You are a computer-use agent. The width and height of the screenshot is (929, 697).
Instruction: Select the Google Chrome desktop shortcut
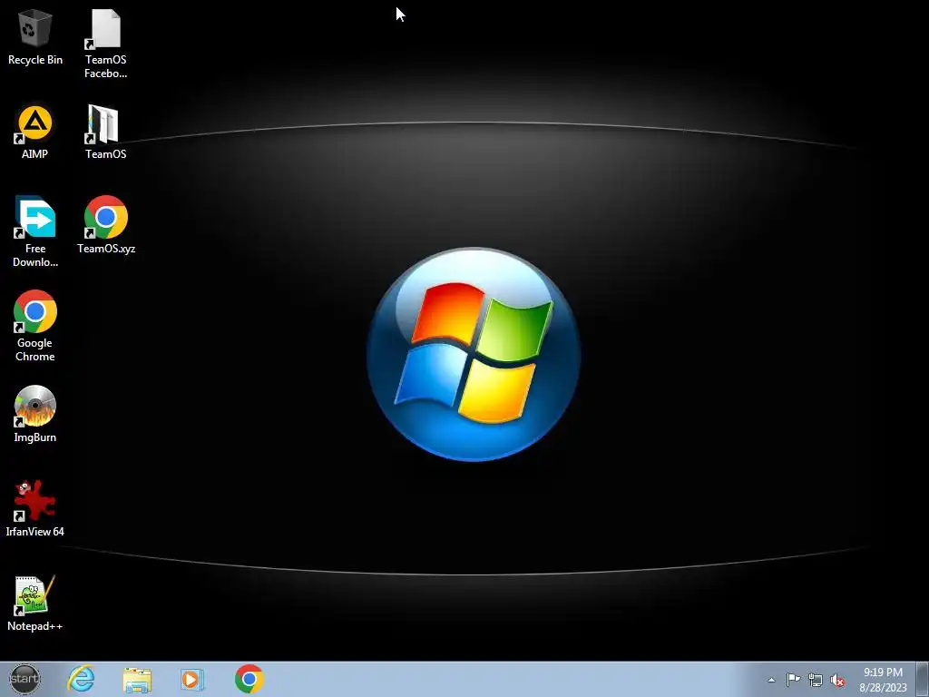35,326
